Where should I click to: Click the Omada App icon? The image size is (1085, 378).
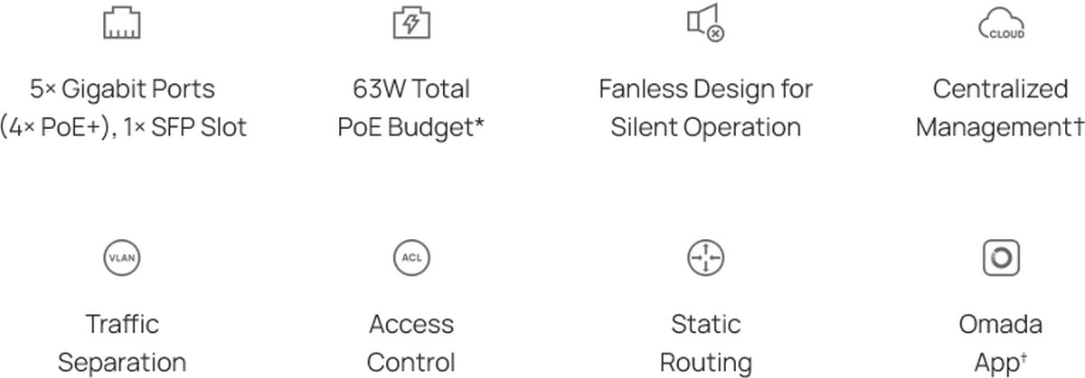(x=1001, y=258)
